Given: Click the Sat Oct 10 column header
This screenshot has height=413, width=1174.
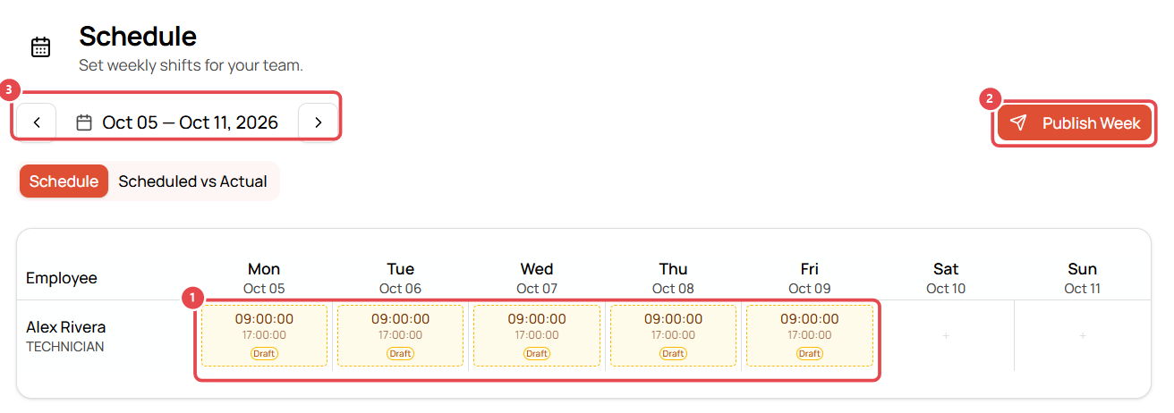Looking at the screenshot, I should click(946, 278).
